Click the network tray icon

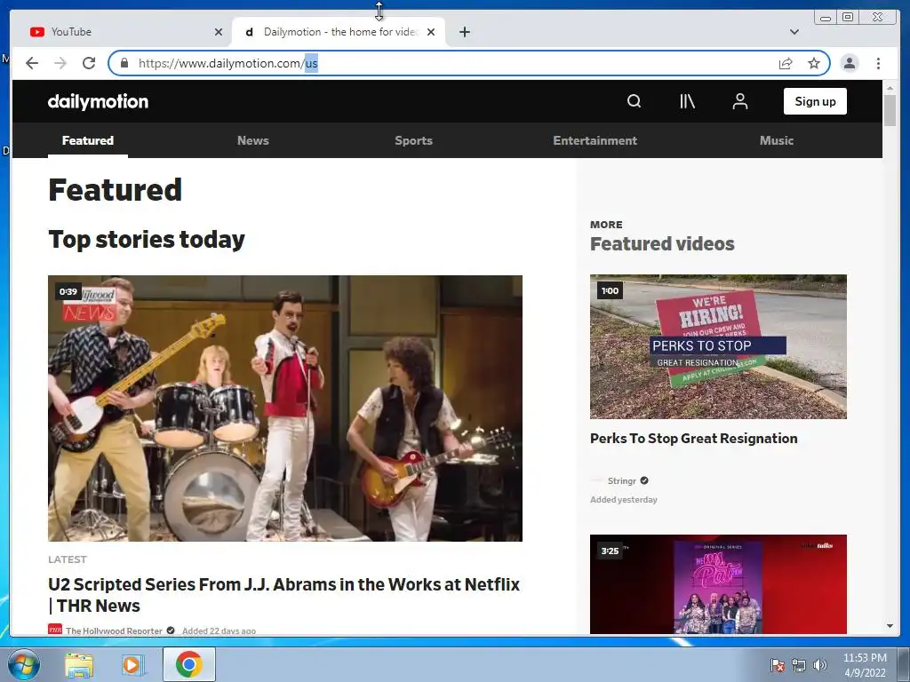(799, 665)
